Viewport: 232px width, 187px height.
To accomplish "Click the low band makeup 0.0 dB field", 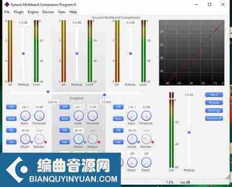I will [x=23, y=23].
